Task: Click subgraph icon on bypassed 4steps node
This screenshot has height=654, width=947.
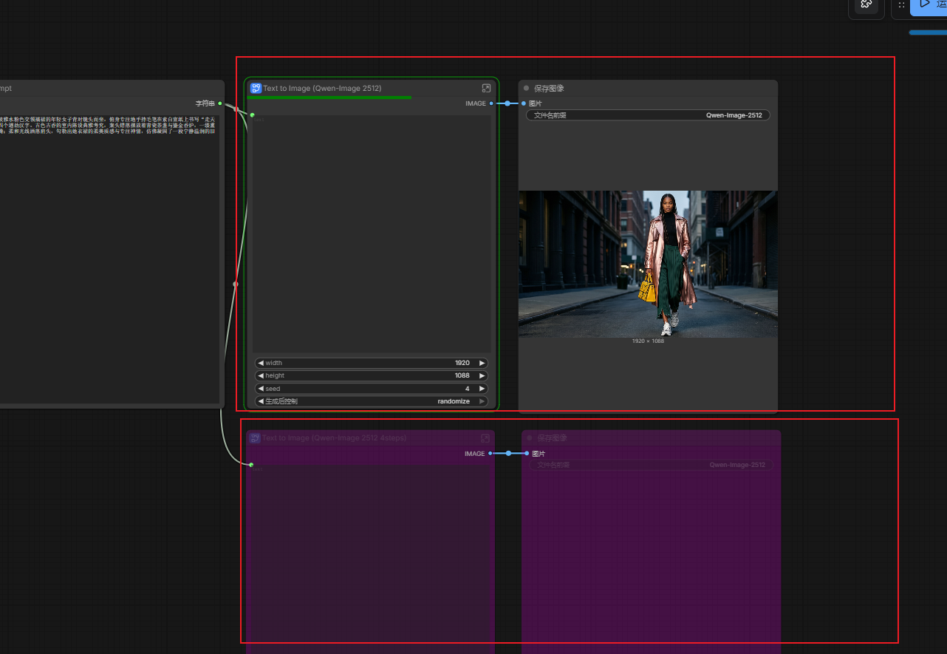Action: tap(255, 438)
